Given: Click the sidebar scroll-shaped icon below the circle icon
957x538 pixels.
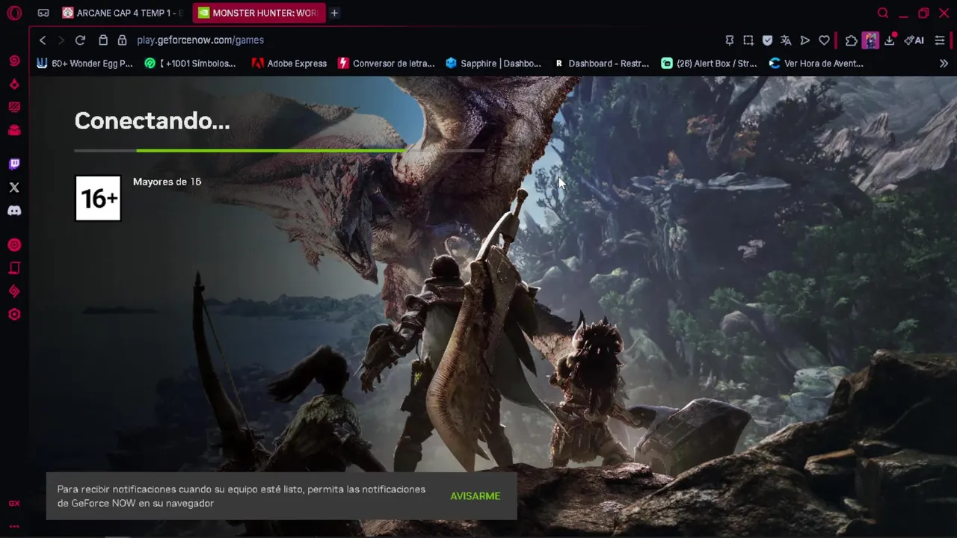Looking at the screenshot, I should [14, 268].
